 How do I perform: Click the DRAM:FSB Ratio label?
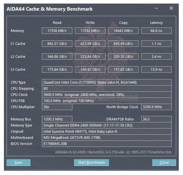tap(120, 119)
